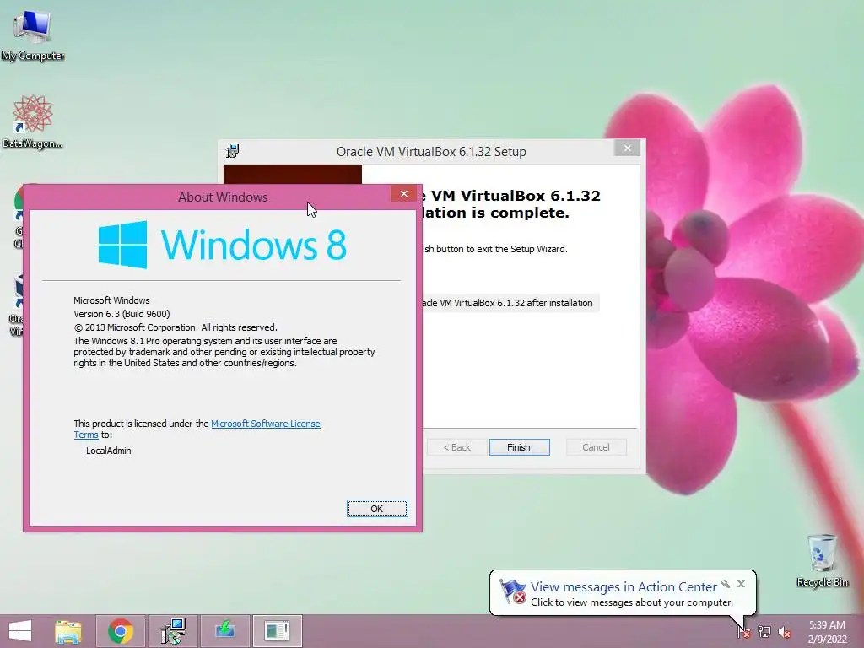This screenshot has width=864, height=648.
Task: Open the DataWagon desktop shortcut
Action: coord(32,121)
